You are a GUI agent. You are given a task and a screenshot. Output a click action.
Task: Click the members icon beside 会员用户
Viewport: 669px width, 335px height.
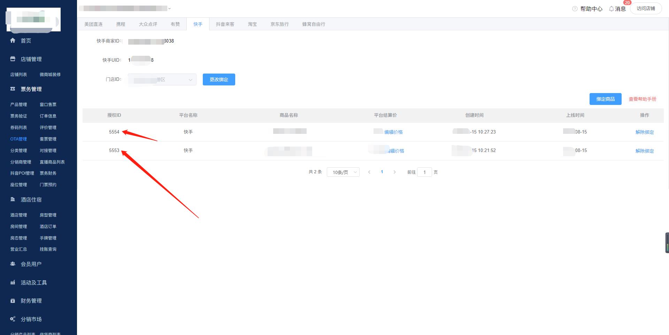click(x=13, y=264)
